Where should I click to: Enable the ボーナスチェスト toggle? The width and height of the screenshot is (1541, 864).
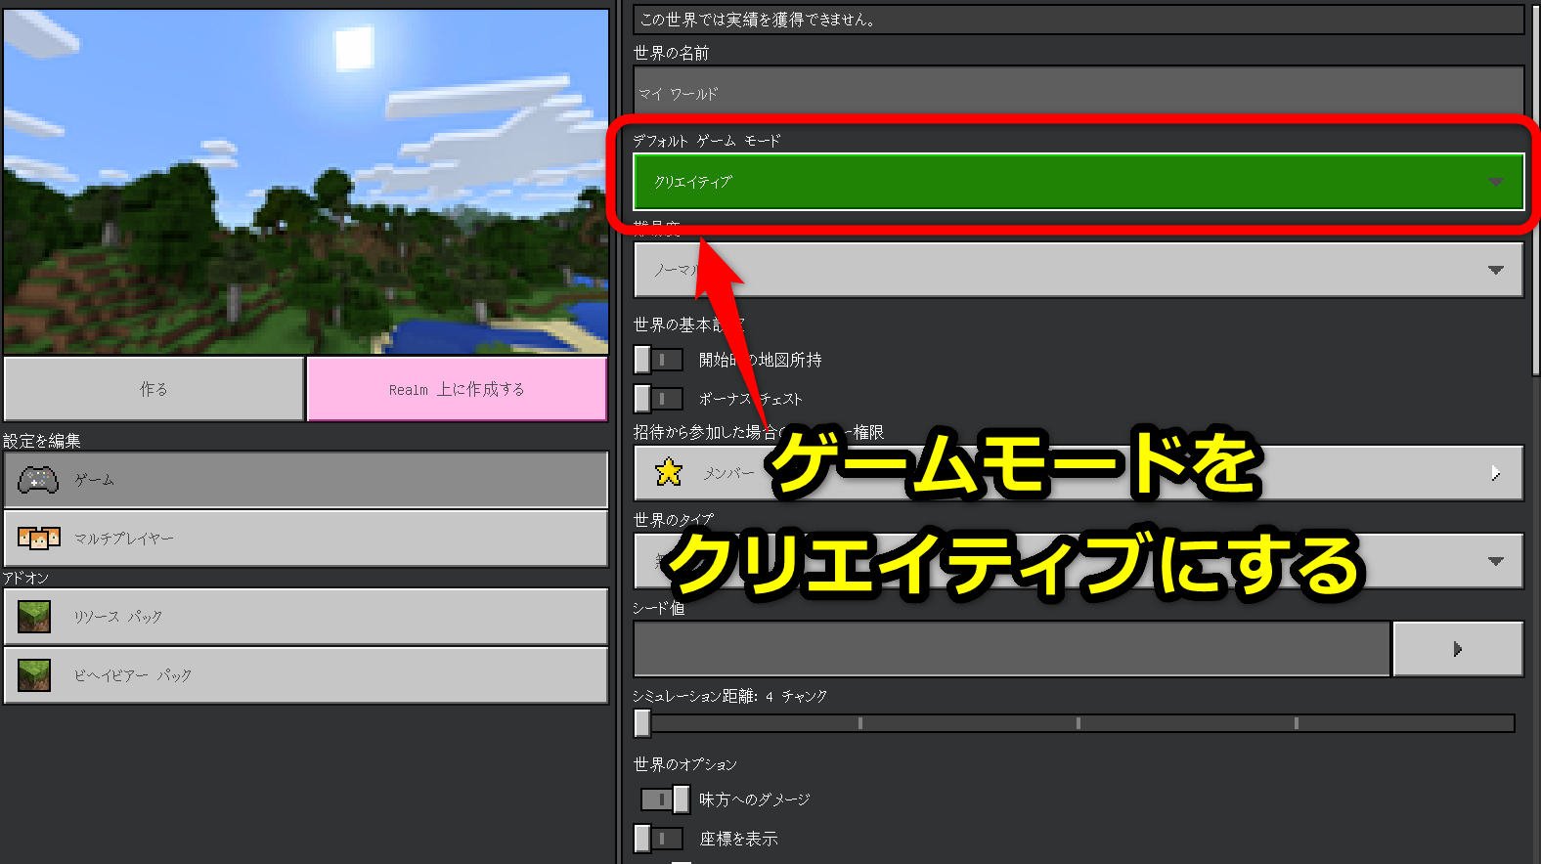pos(659,399)
